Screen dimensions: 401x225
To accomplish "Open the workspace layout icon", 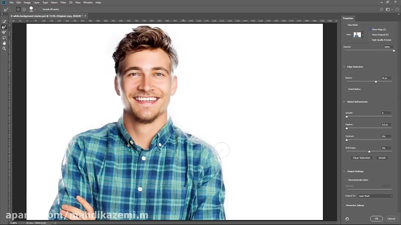I will [388, 9].
